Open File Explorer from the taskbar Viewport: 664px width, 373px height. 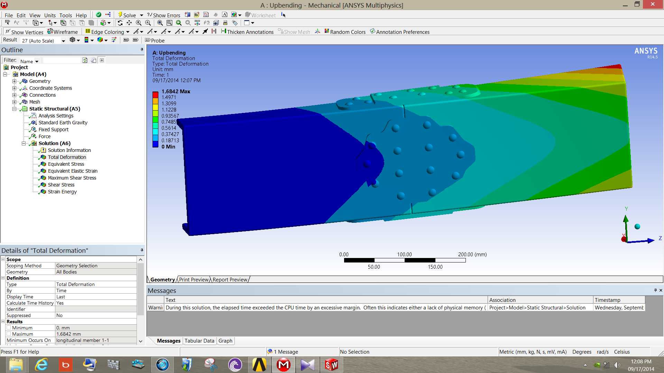coord(16,365)
